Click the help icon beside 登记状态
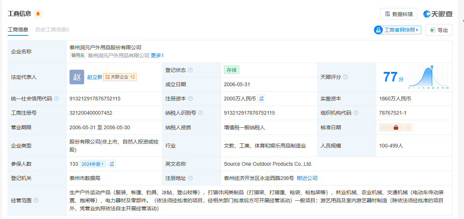The image size is (464, 219). [190, 70]
